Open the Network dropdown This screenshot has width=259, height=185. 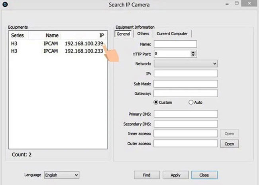pyautogui.click(x=186, y=64)
